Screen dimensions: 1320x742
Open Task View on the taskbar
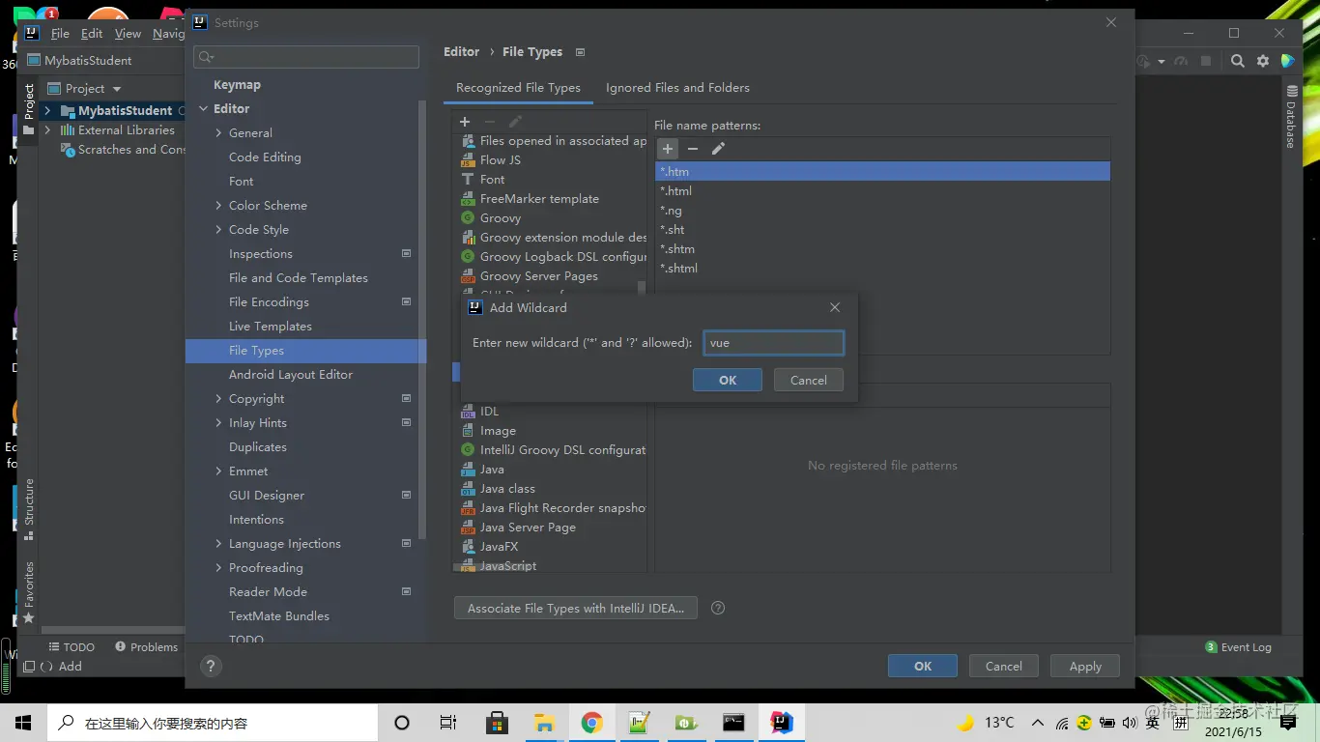(x=448, y=723)
